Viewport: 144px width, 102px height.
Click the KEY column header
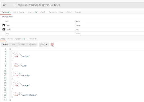coord(7,21)
